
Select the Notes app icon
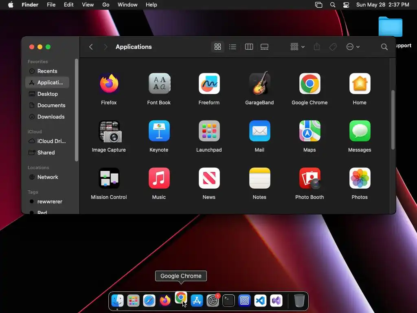[259, 178]
